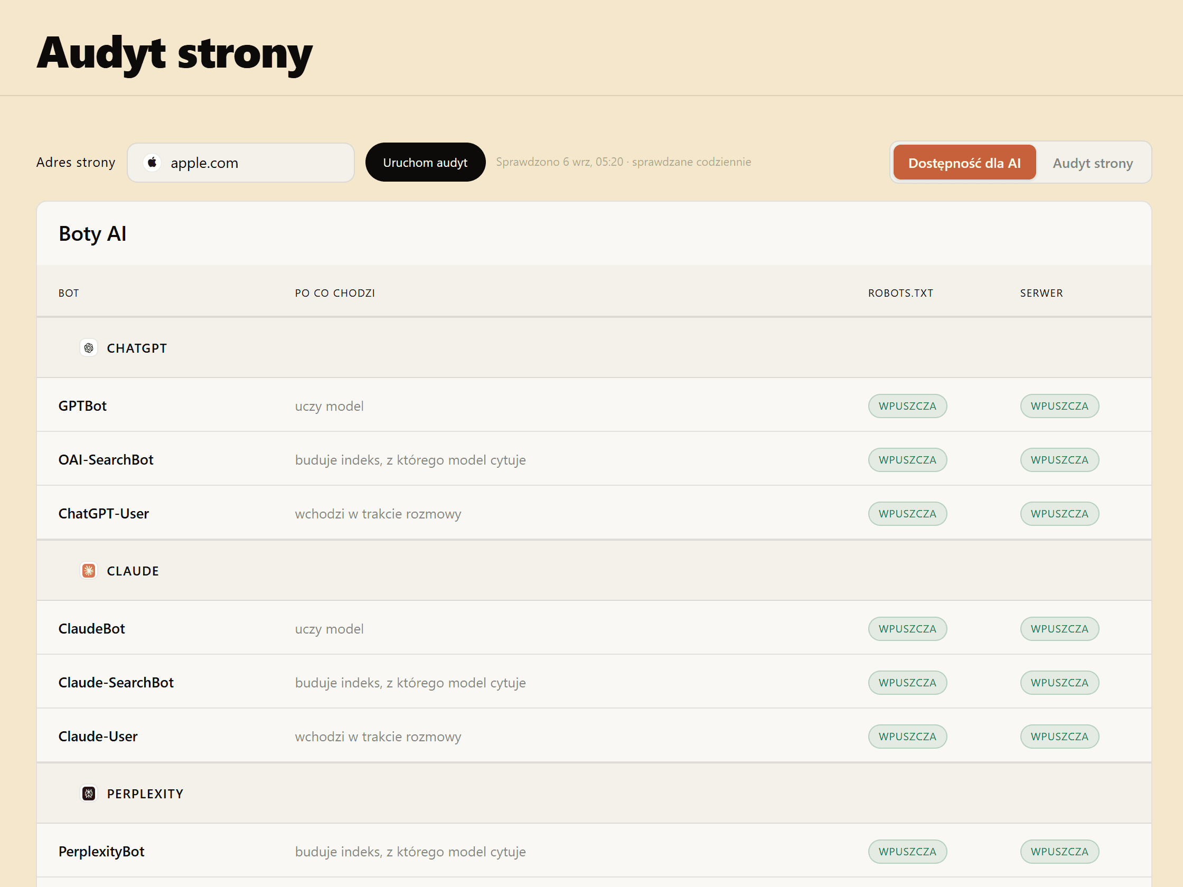Click the 'Adres strony' label
Viewport: 1183px width, 887px height.
(x=76, y=162)
